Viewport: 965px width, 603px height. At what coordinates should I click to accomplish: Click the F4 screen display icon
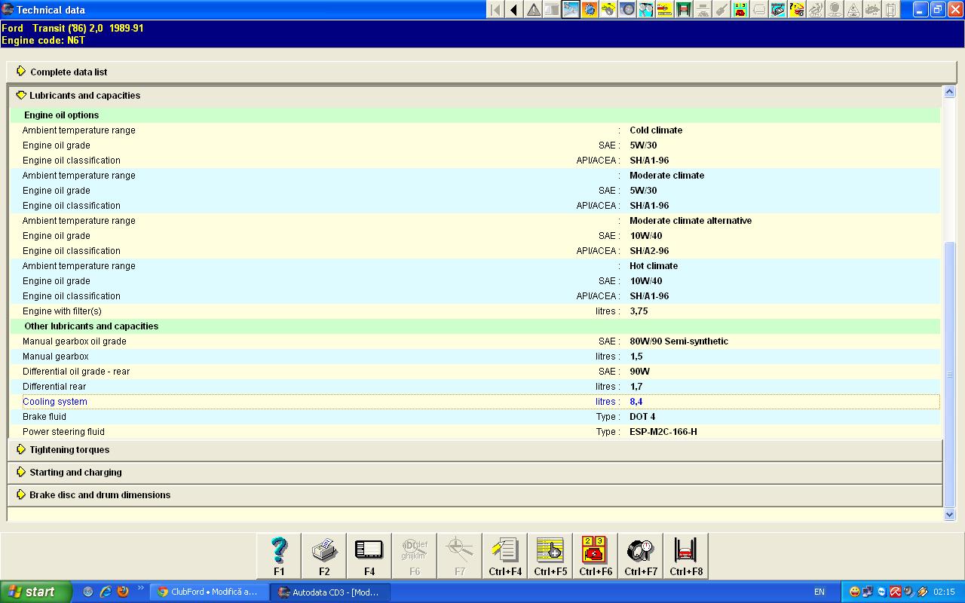(x=369, y=556)
